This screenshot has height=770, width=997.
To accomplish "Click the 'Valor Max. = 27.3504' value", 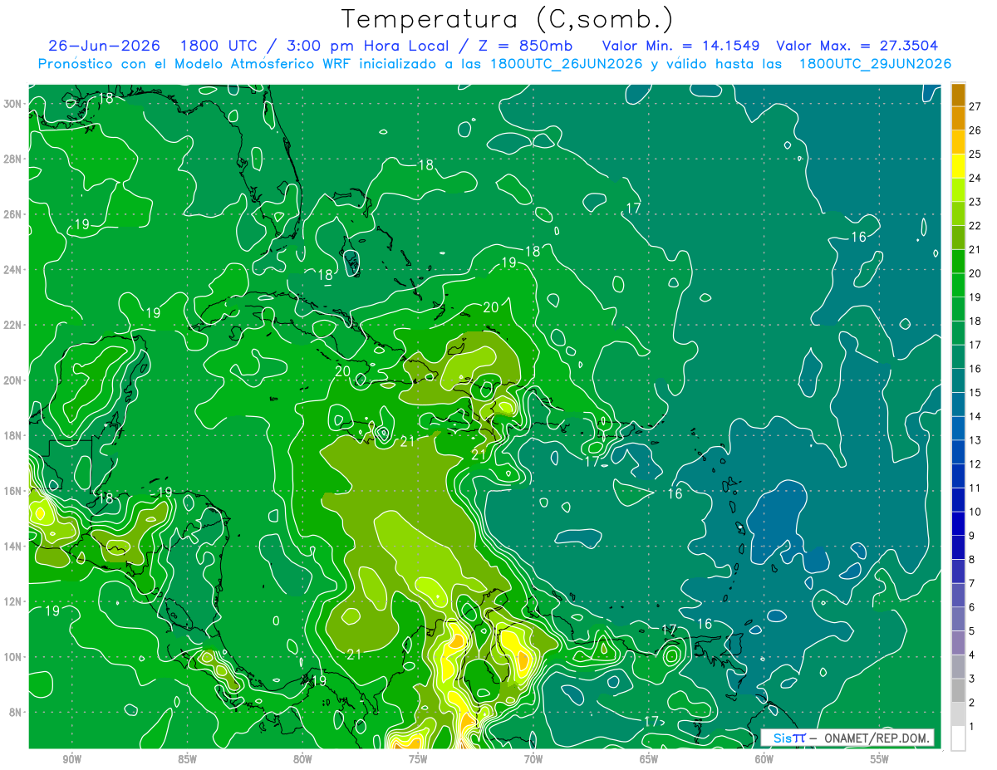I will coord(857,46).
